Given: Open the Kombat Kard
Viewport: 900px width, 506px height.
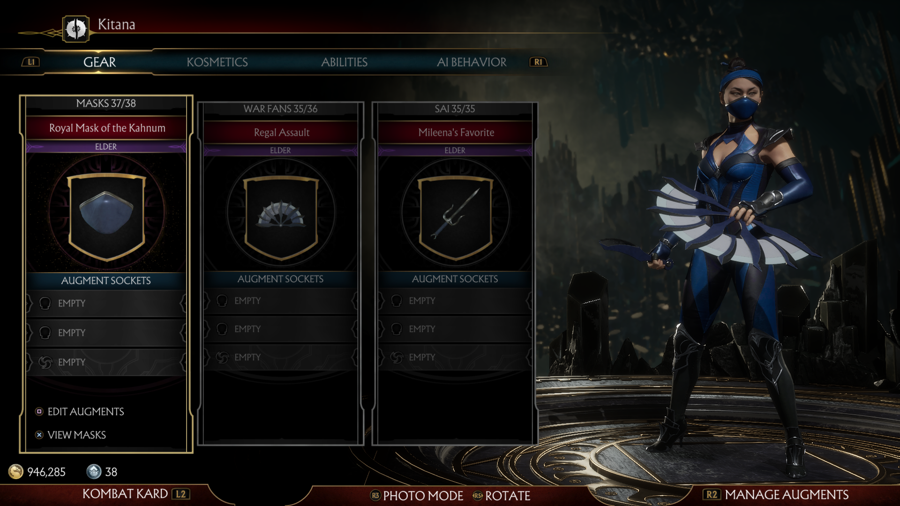Looking at the screenshot, I should [136, 494].
